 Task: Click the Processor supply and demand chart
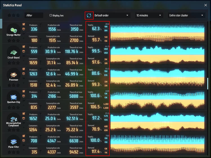pos(157,77)
